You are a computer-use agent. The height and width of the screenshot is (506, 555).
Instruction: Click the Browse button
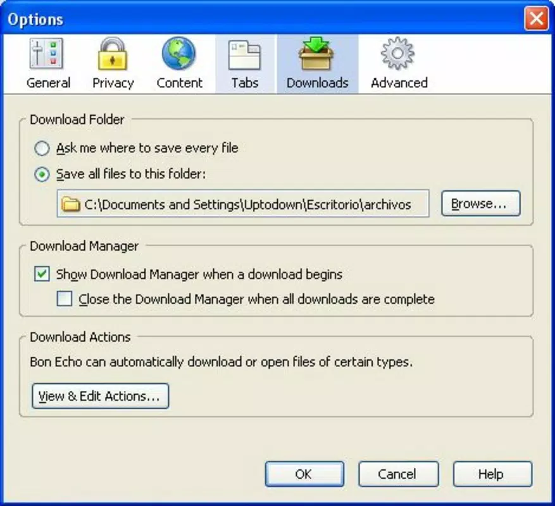click(481, 204)
